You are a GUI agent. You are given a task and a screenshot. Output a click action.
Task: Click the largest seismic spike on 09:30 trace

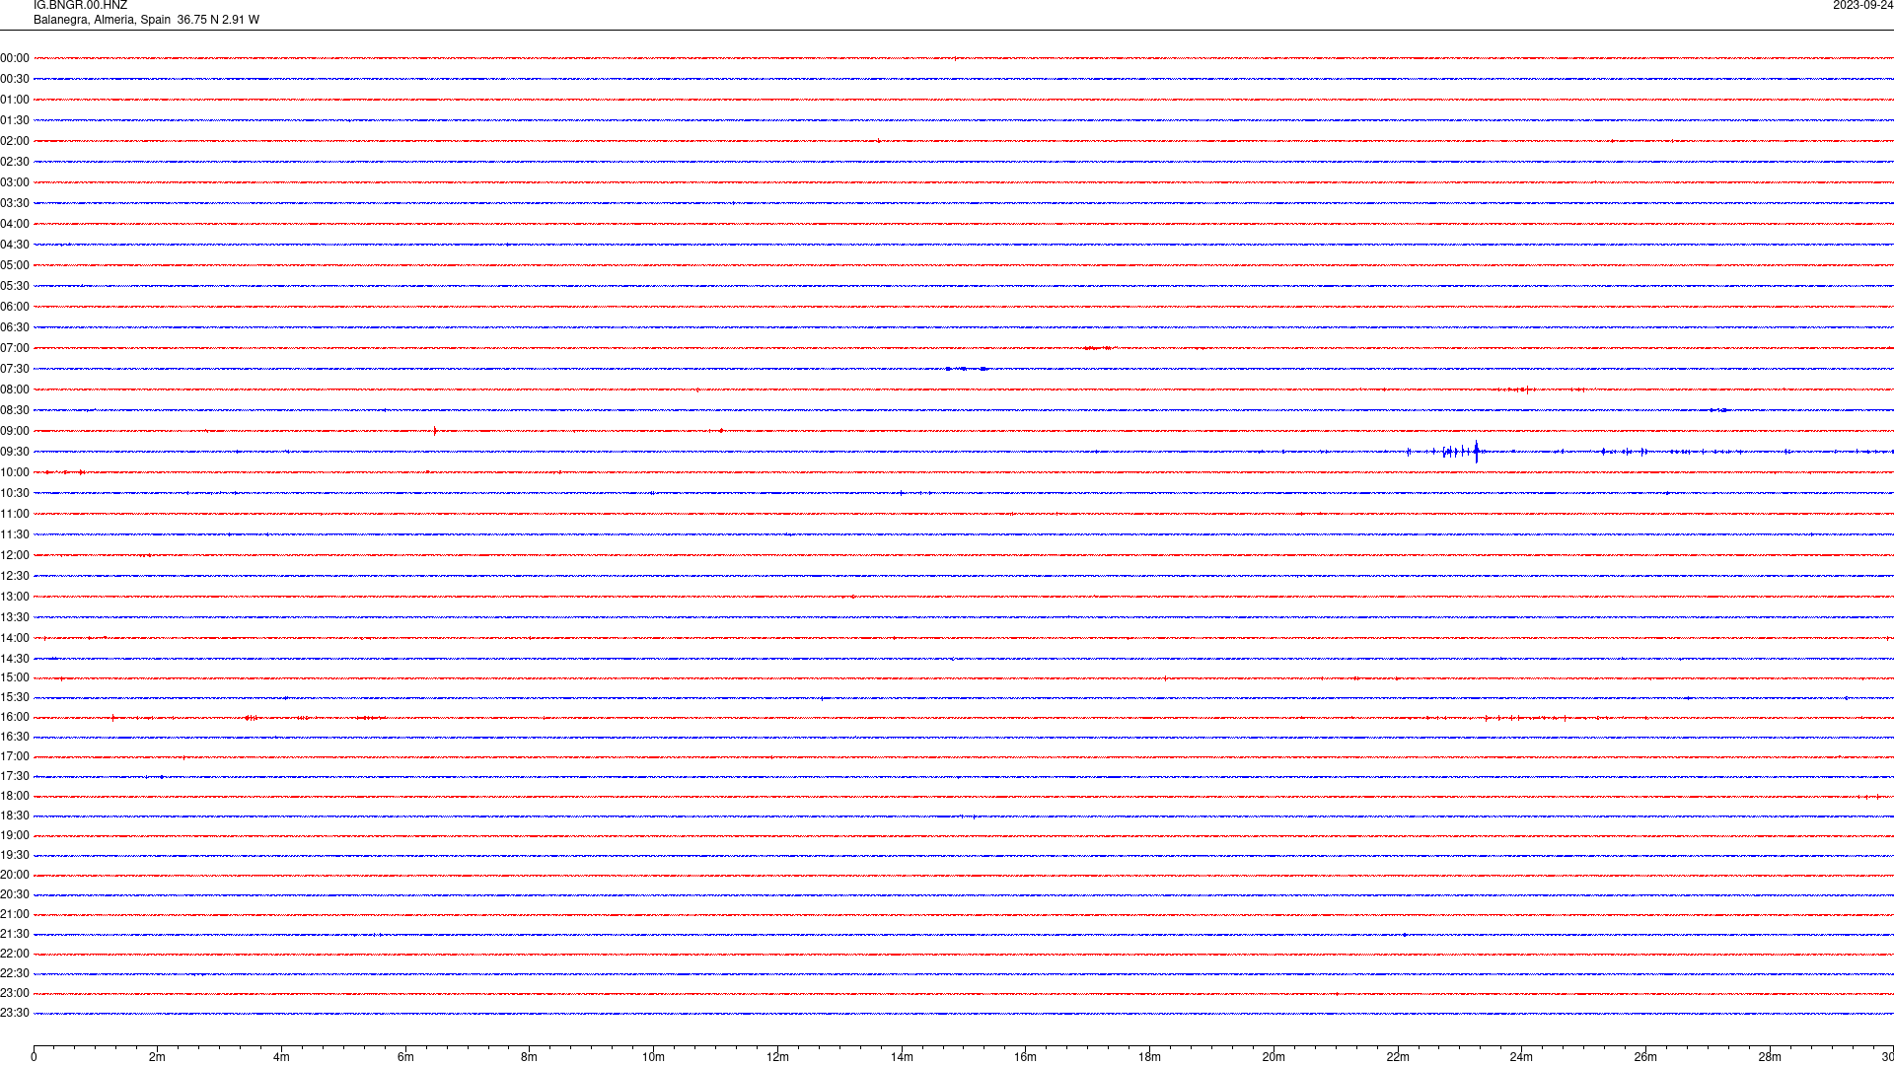pyautogui.click(x=1476, y=452)
